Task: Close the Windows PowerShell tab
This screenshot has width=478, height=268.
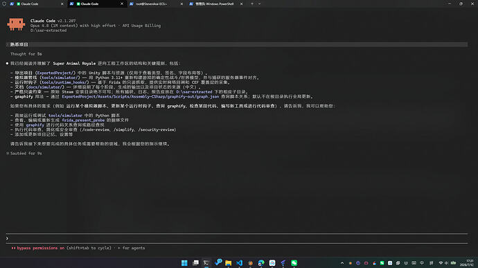Action: click(x=241, y=4)
